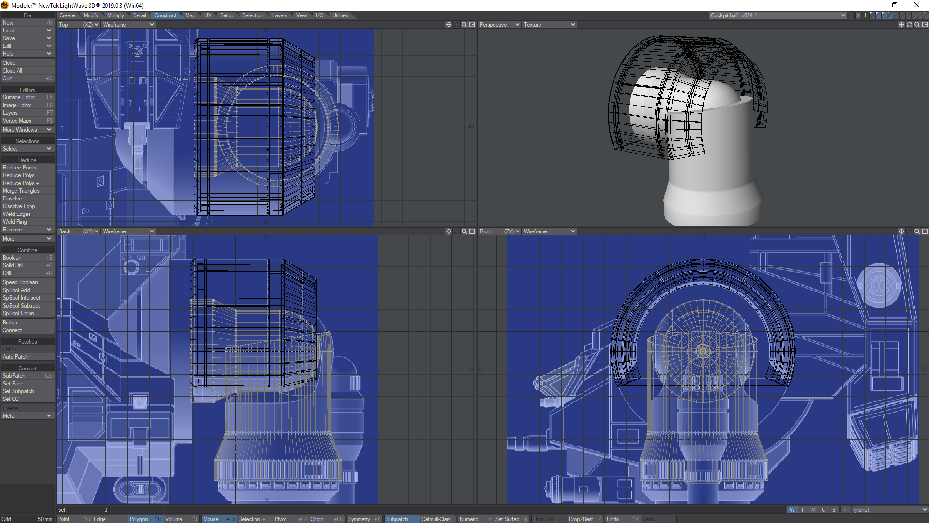Select Color map mode C button
Screen dimensions: 929x523
(824, 510)
